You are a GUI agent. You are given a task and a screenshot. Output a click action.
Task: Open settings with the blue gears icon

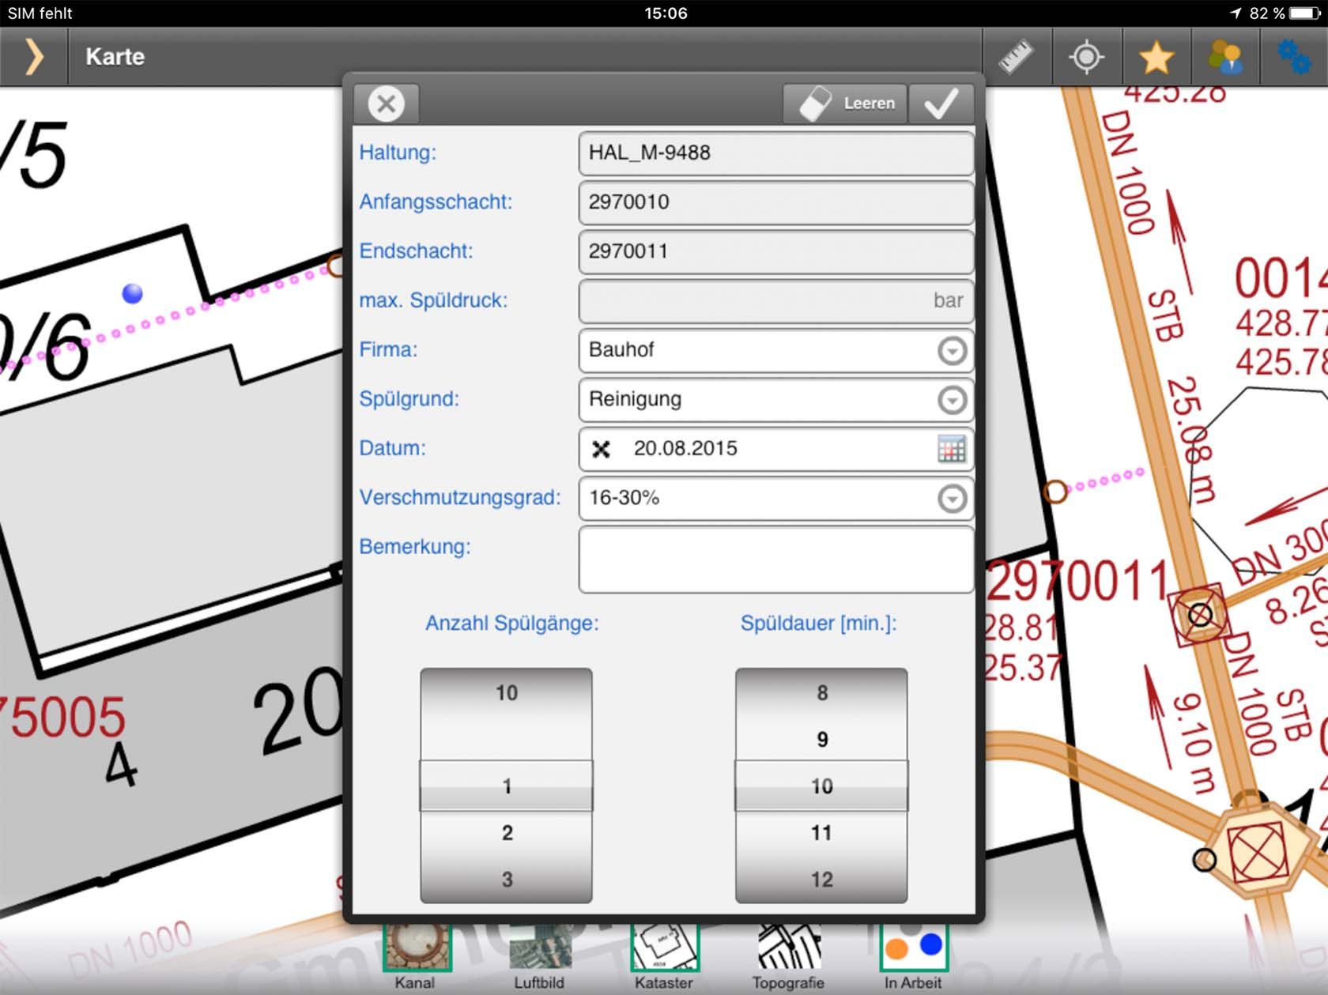1294,57
